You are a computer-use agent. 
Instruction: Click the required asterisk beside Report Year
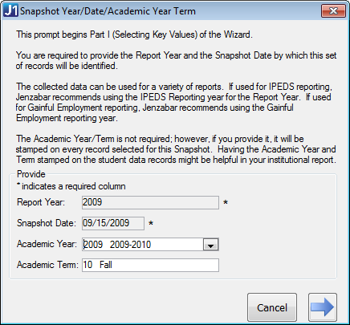[226, 202]
